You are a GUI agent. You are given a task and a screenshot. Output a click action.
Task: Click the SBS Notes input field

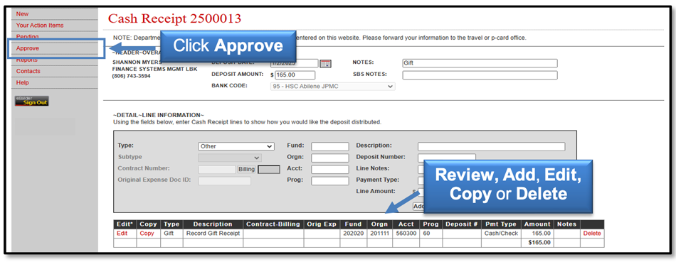(x=480, y=75)
